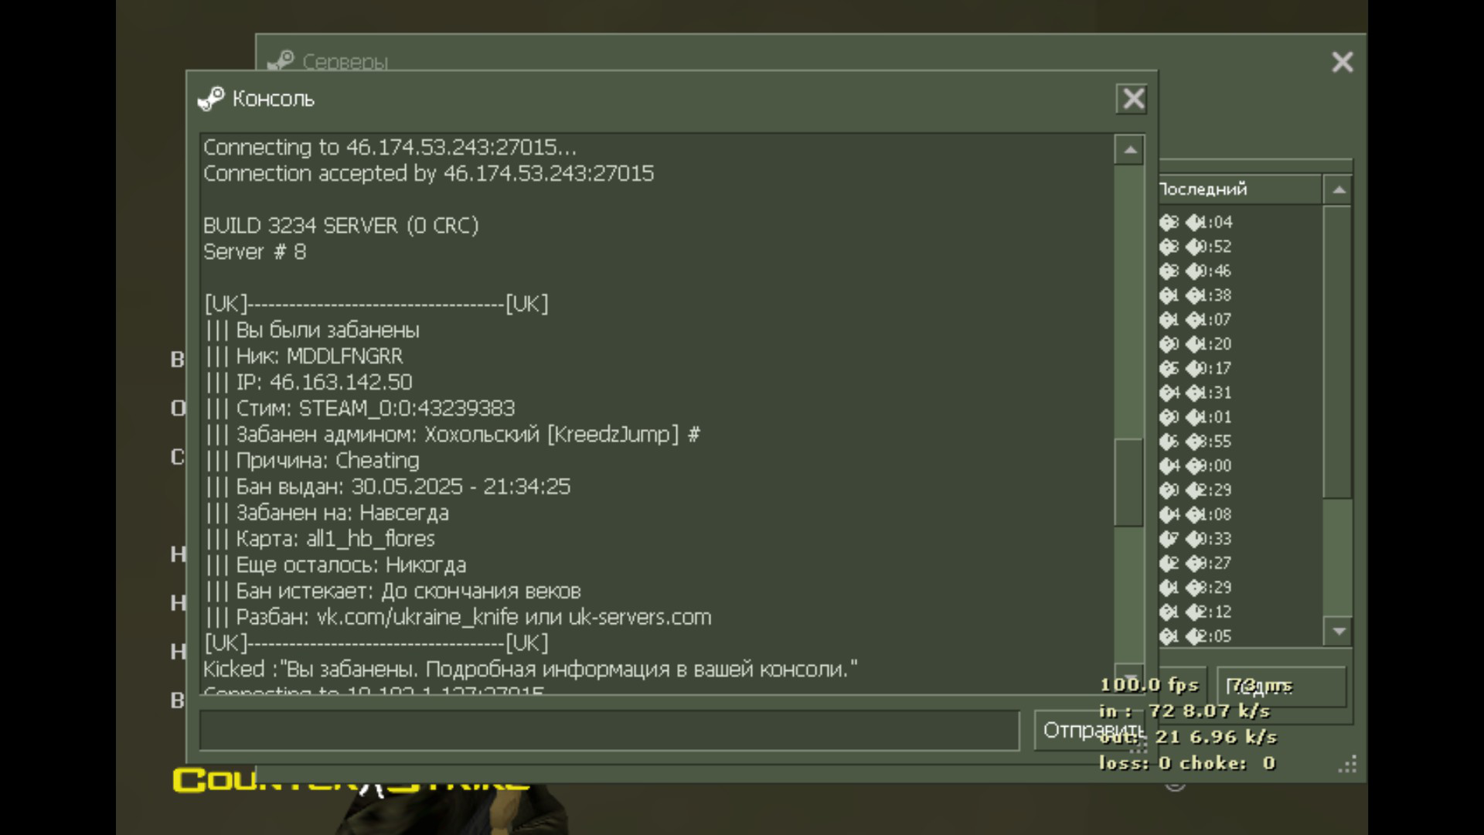
Task: Select the server row showing 8:55
Action: 1240,441
